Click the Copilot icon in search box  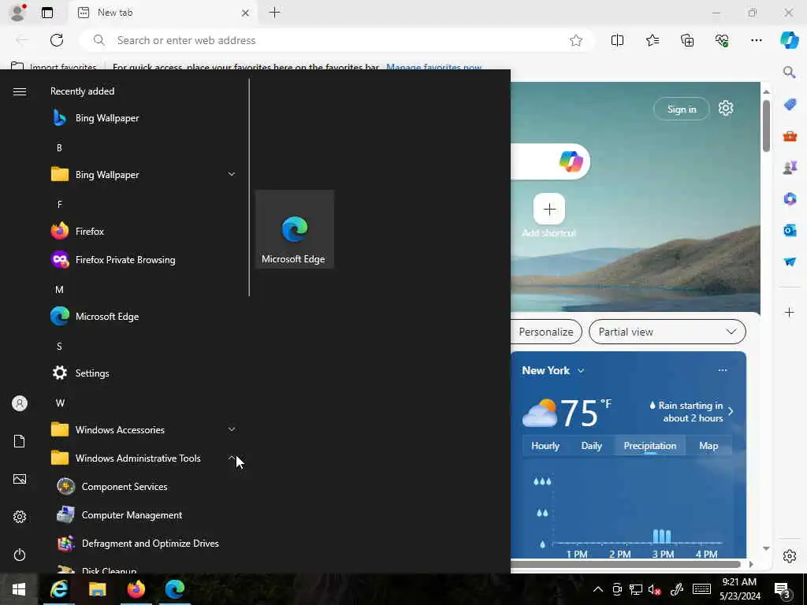pyautogui.click(x=571, y=161)
